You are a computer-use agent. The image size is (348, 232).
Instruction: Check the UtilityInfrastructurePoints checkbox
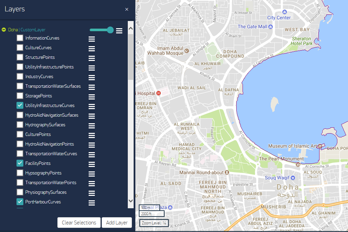coord(20,67)
